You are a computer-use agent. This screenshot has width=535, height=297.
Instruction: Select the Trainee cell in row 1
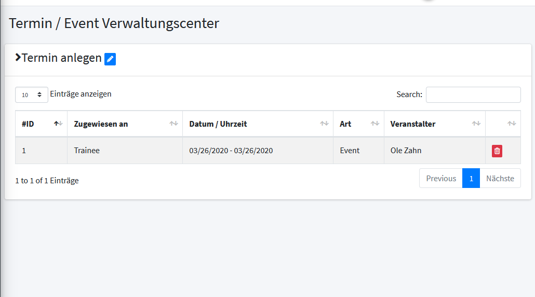[125, 151]
